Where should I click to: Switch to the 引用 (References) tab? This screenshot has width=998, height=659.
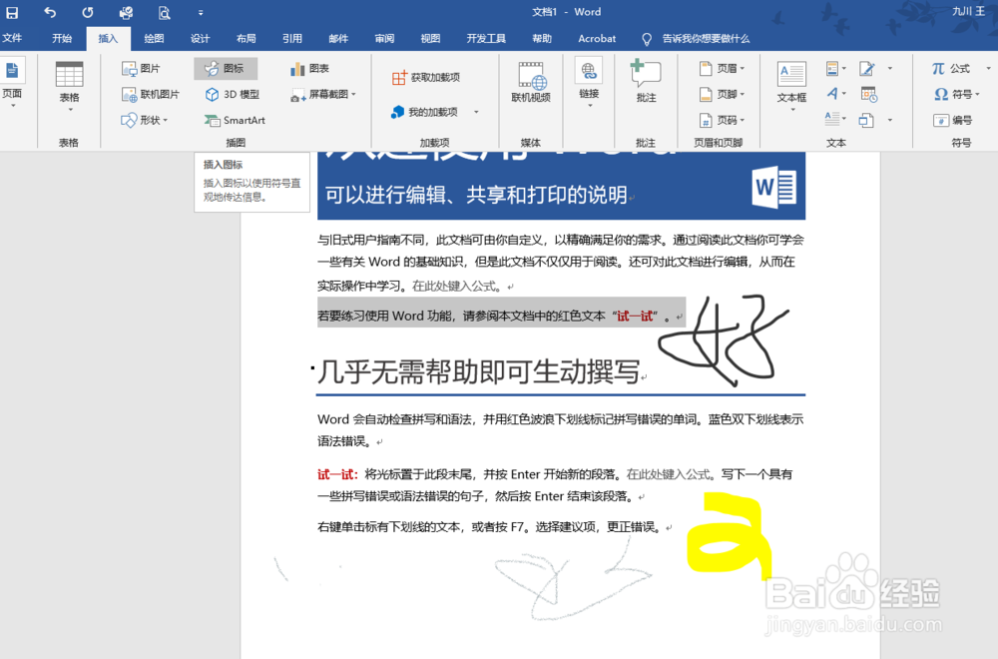(x=292, y=38)
